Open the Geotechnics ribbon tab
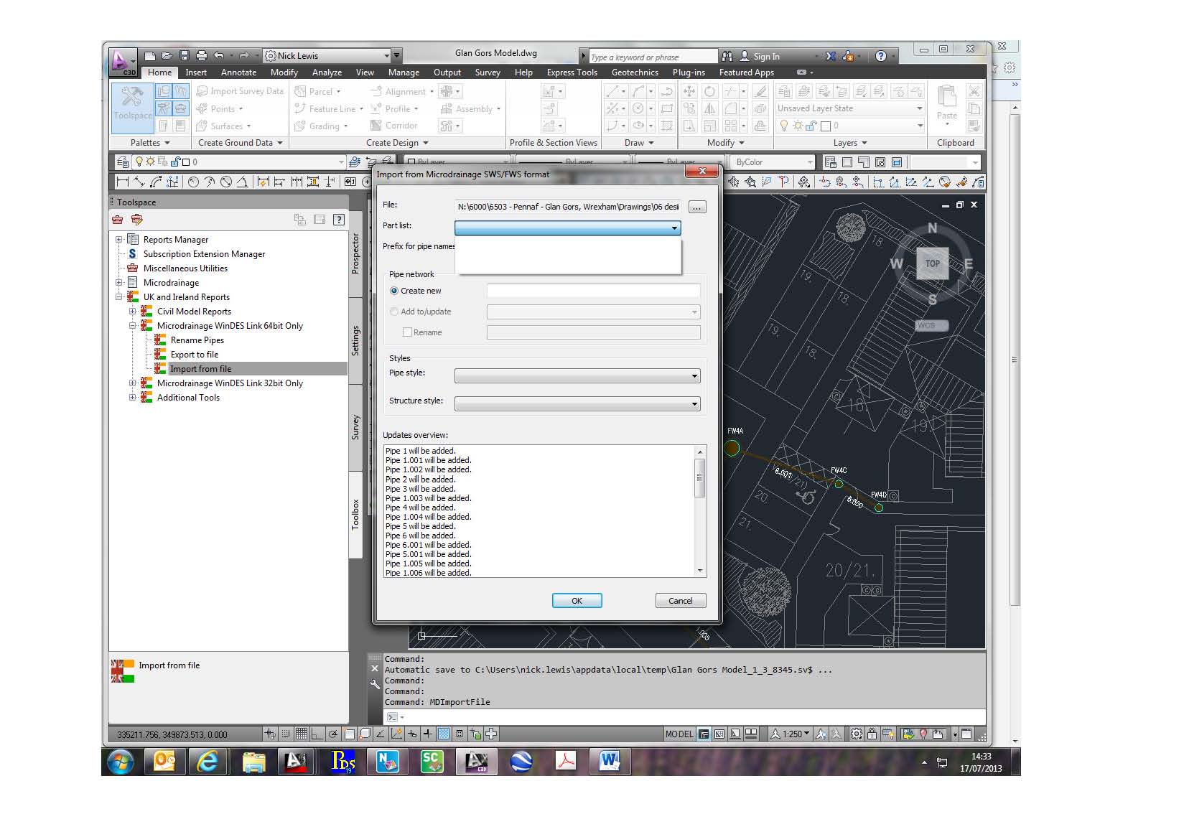The height and width of the screenshot is (837, 1184). point(635,73)
